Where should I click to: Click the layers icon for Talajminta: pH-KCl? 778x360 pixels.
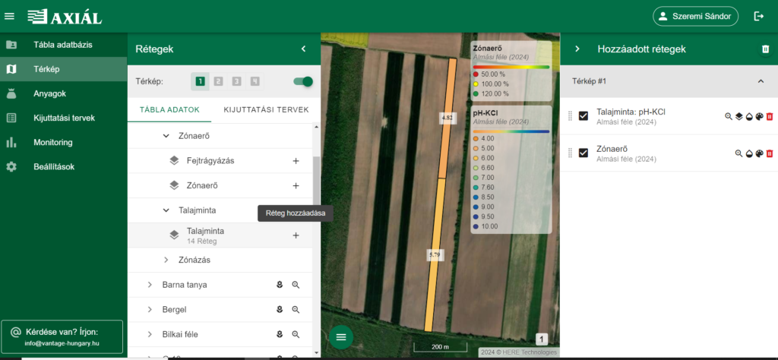pos(738,116)
